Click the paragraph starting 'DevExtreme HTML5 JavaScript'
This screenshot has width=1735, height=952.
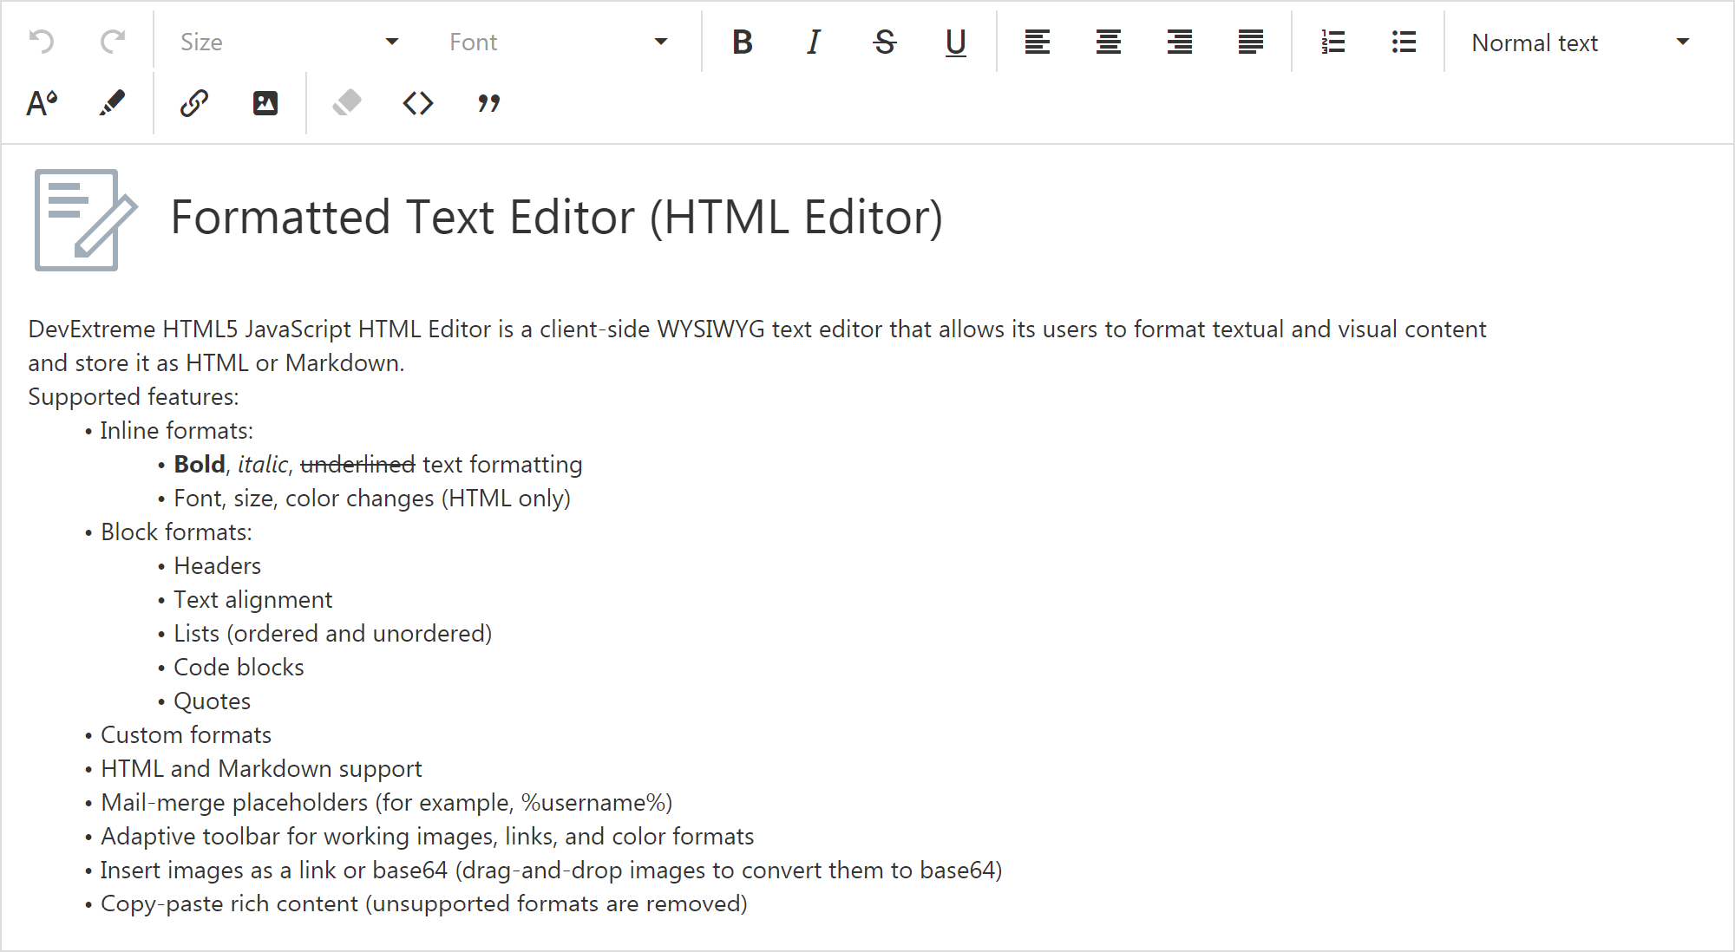tap(757, 346)
